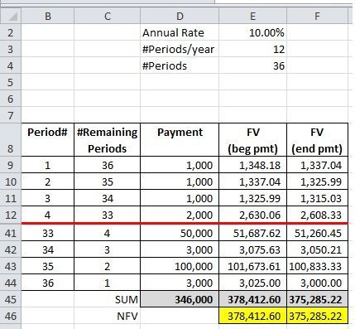This screenshot has height=329, width=355.
Task: Select row 8 header
Action: [x=11, y=140]
